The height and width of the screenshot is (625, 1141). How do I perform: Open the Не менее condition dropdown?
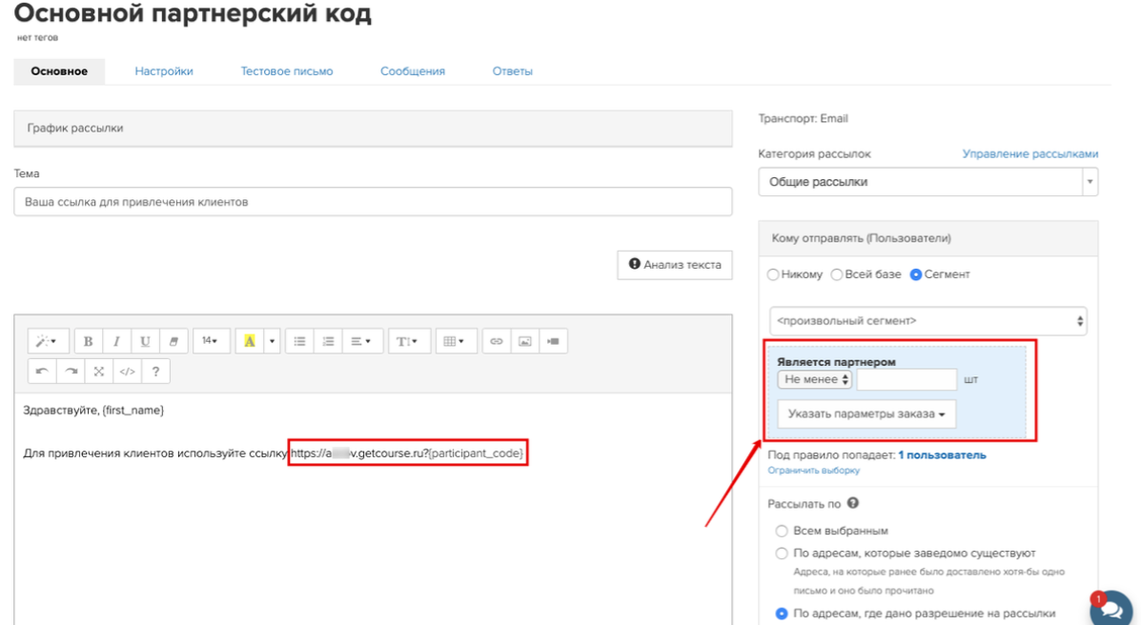(x=814, y=379)
